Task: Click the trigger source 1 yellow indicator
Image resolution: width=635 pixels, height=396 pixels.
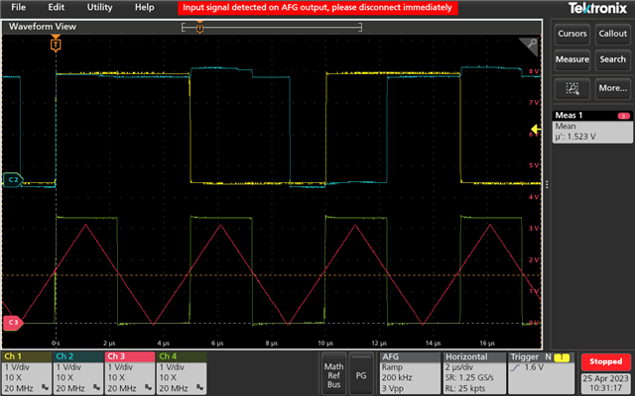Action: pyautogui.click(x=562, y=357)
